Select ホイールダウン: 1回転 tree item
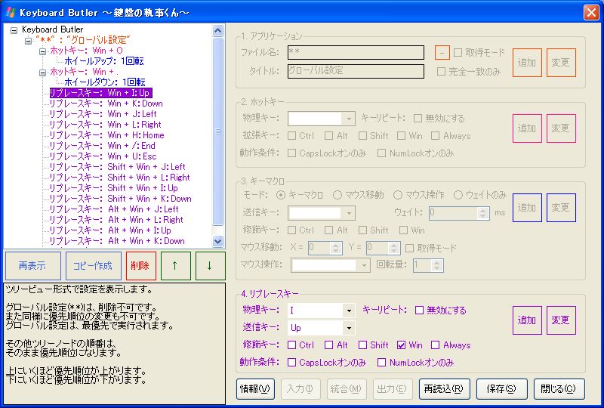Screen dimensions: 604x408 [105, 82]
